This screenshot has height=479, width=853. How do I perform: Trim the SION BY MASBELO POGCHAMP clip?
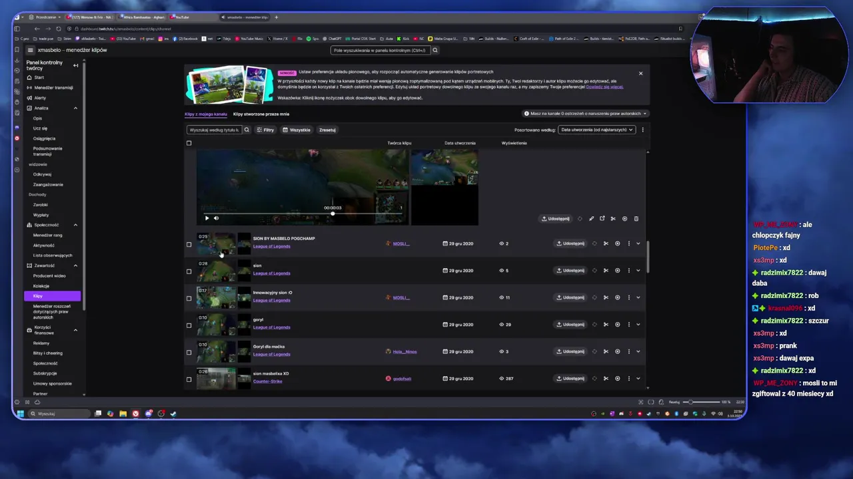point(606,243)
